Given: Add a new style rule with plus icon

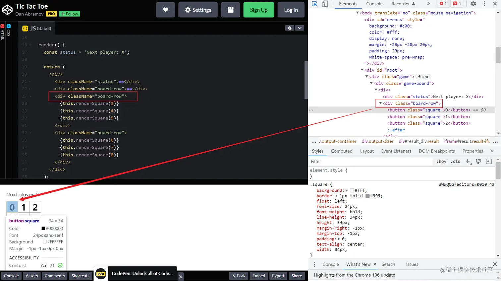Looking at the screenshot, I should pyautogui.click(x=468, y=161).
